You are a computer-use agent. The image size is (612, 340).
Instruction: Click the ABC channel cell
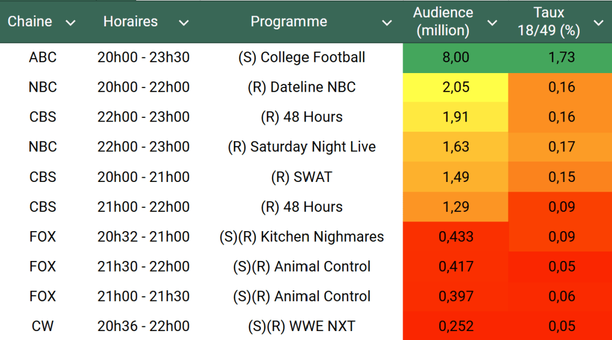click(42, 57)
